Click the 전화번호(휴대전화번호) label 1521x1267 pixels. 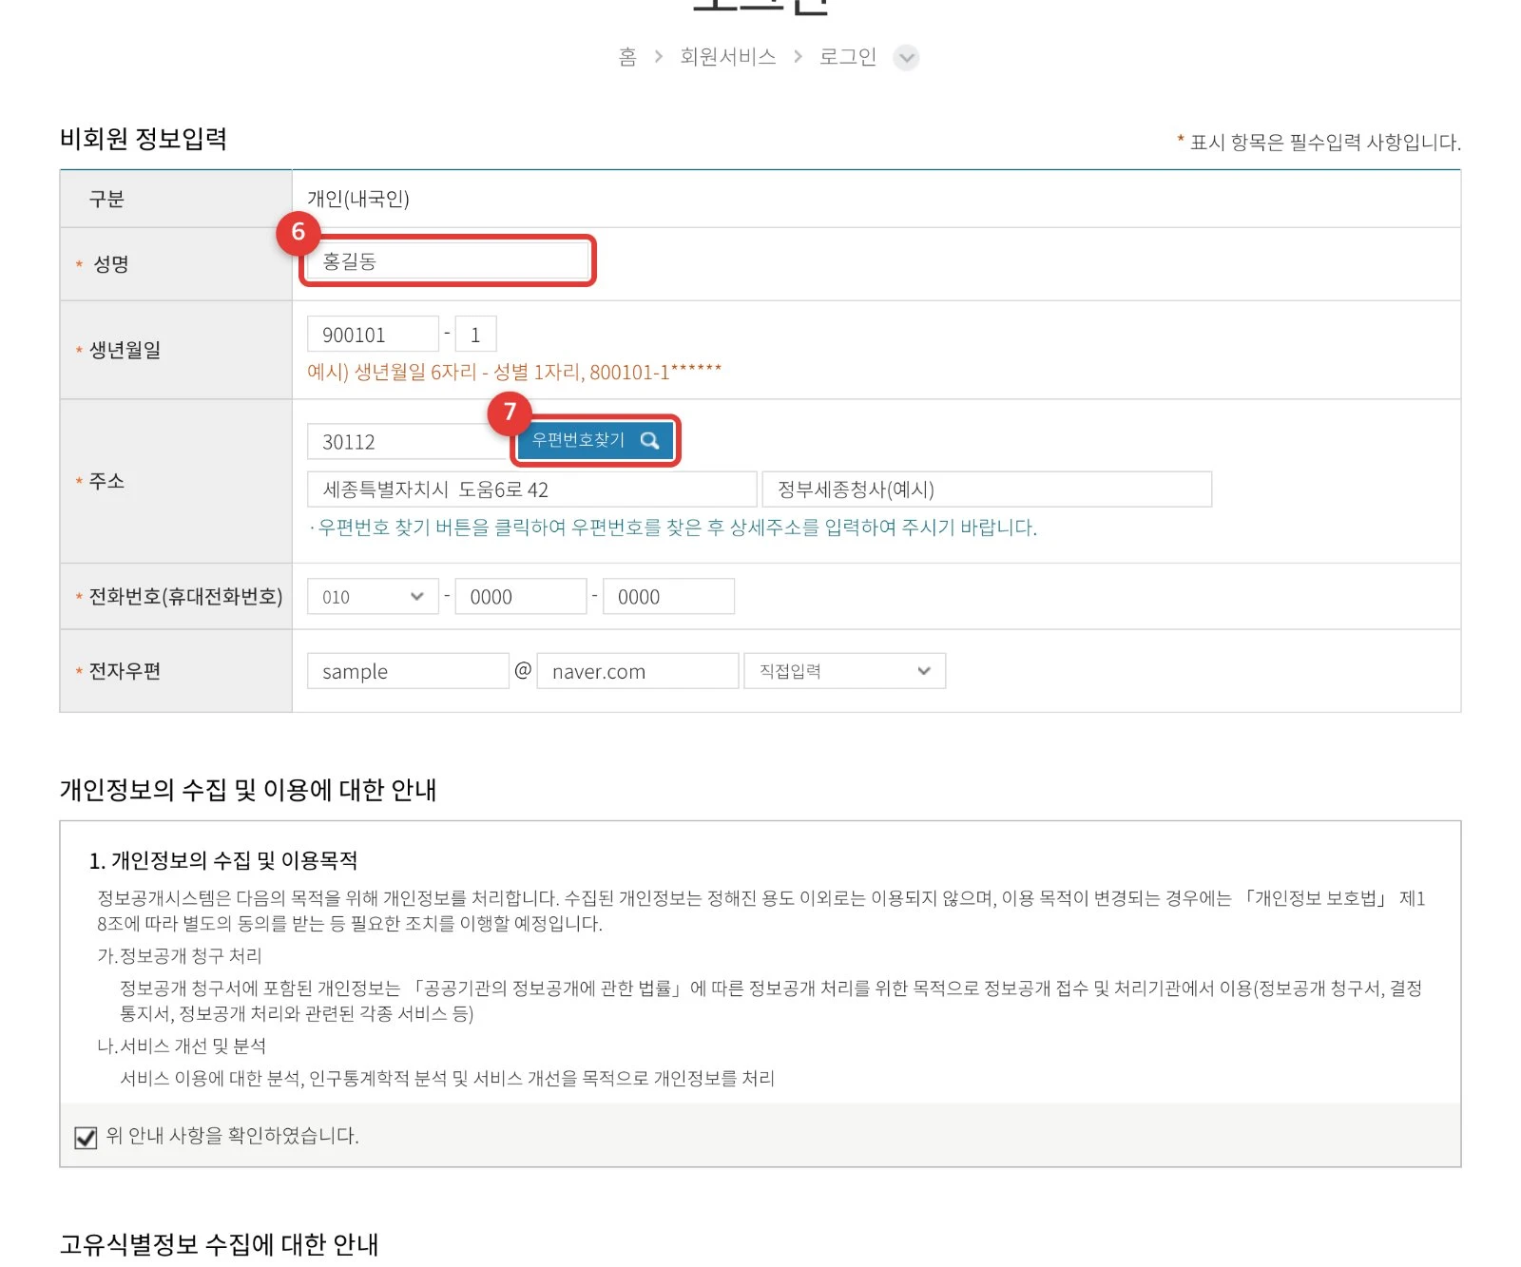pos(185,597)
